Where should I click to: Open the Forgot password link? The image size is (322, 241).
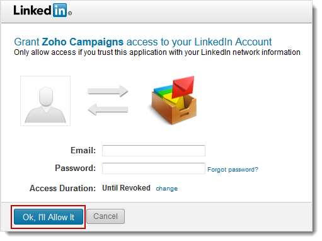pos(233,170)
